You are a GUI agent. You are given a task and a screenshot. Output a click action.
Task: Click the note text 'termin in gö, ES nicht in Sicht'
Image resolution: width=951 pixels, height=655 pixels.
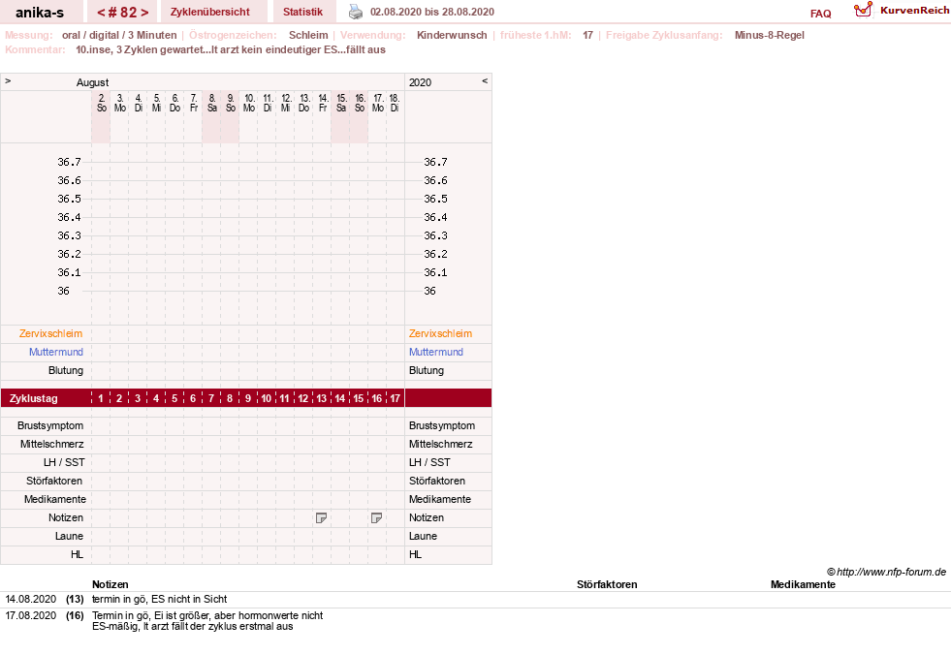[x=160, y=599]
